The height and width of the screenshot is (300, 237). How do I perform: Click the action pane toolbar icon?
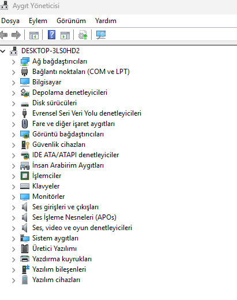coord(65,35)
